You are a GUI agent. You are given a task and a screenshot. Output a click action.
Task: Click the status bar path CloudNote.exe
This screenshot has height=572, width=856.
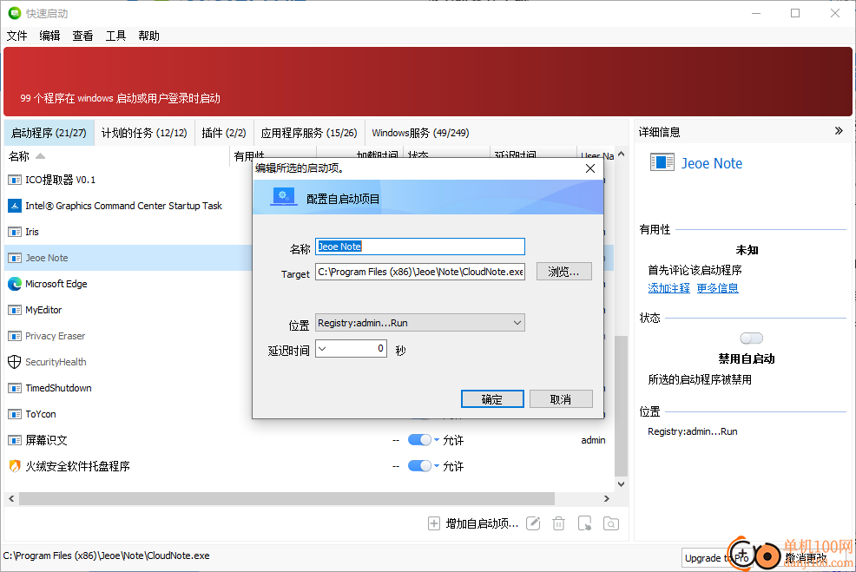107,556
